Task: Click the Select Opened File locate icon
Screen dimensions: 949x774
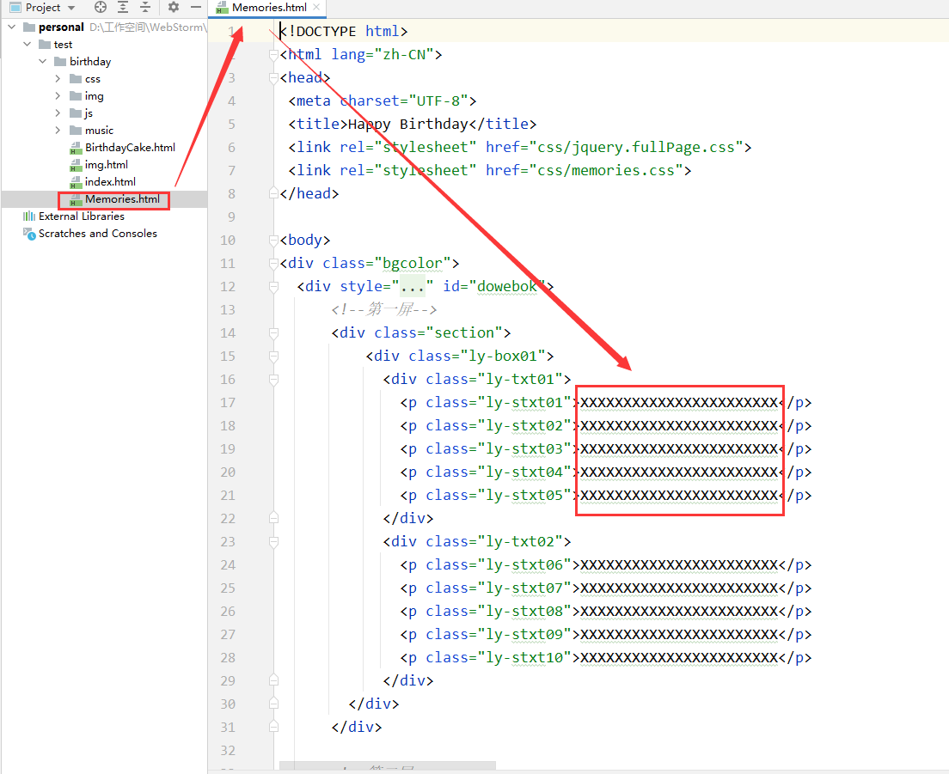Action: (101, 7)
